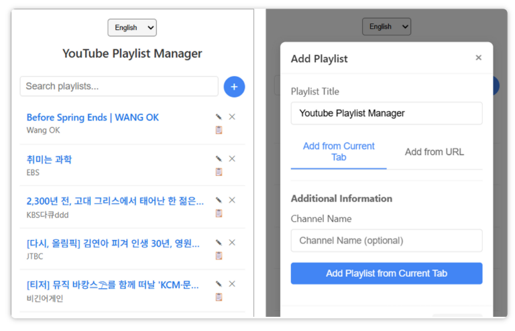Switch to the Add from URL tab
The image size is (515, 331).
coord(435,152)
